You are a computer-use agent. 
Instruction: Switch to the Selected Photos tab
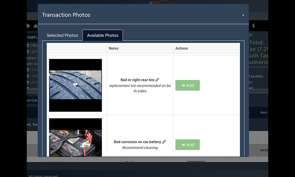click(x=62, y=35)
